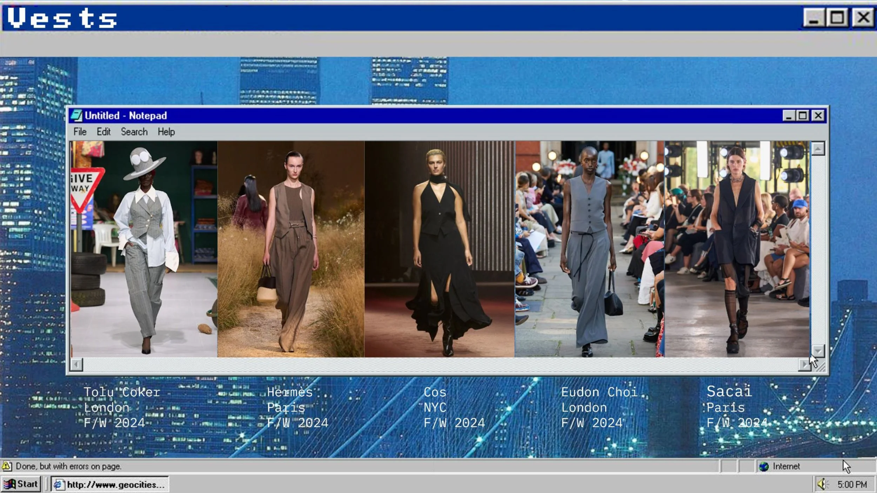877x493 pixels.
Task: Click the Windows logo on the Start button
Action: pyautogui.click(x=10, y=484)
